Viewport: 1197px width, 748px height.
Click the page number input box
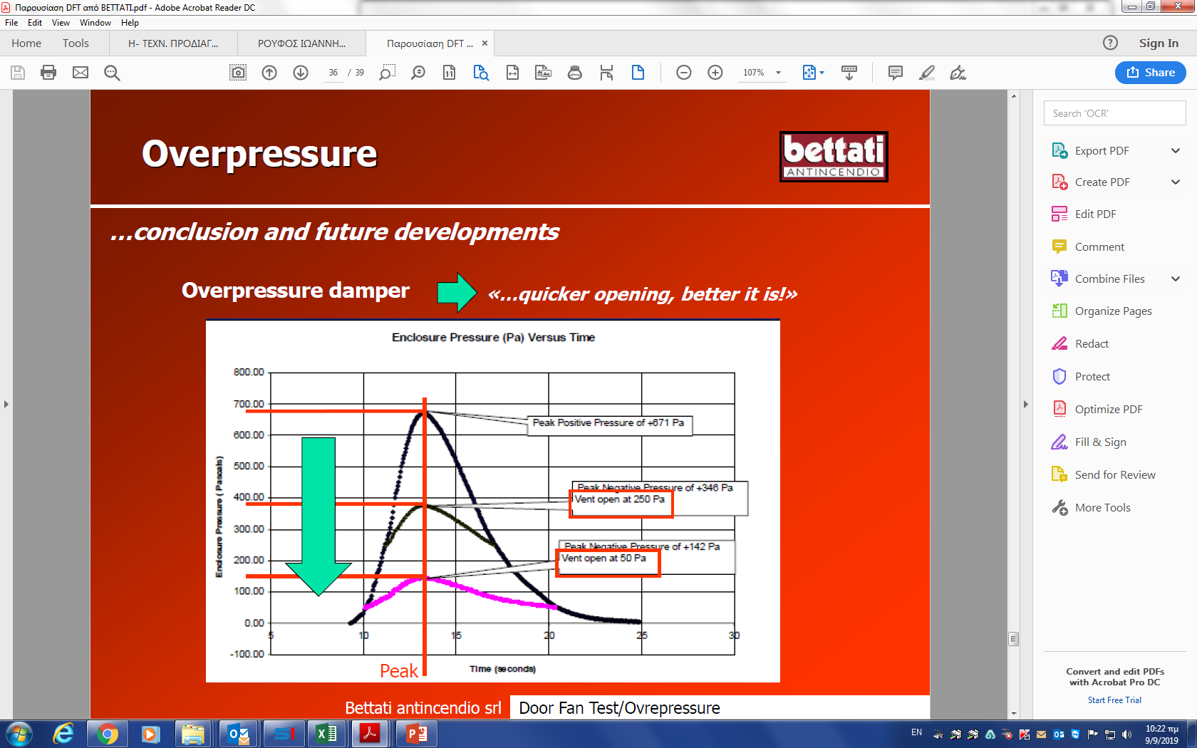click(x=333, y=73)
